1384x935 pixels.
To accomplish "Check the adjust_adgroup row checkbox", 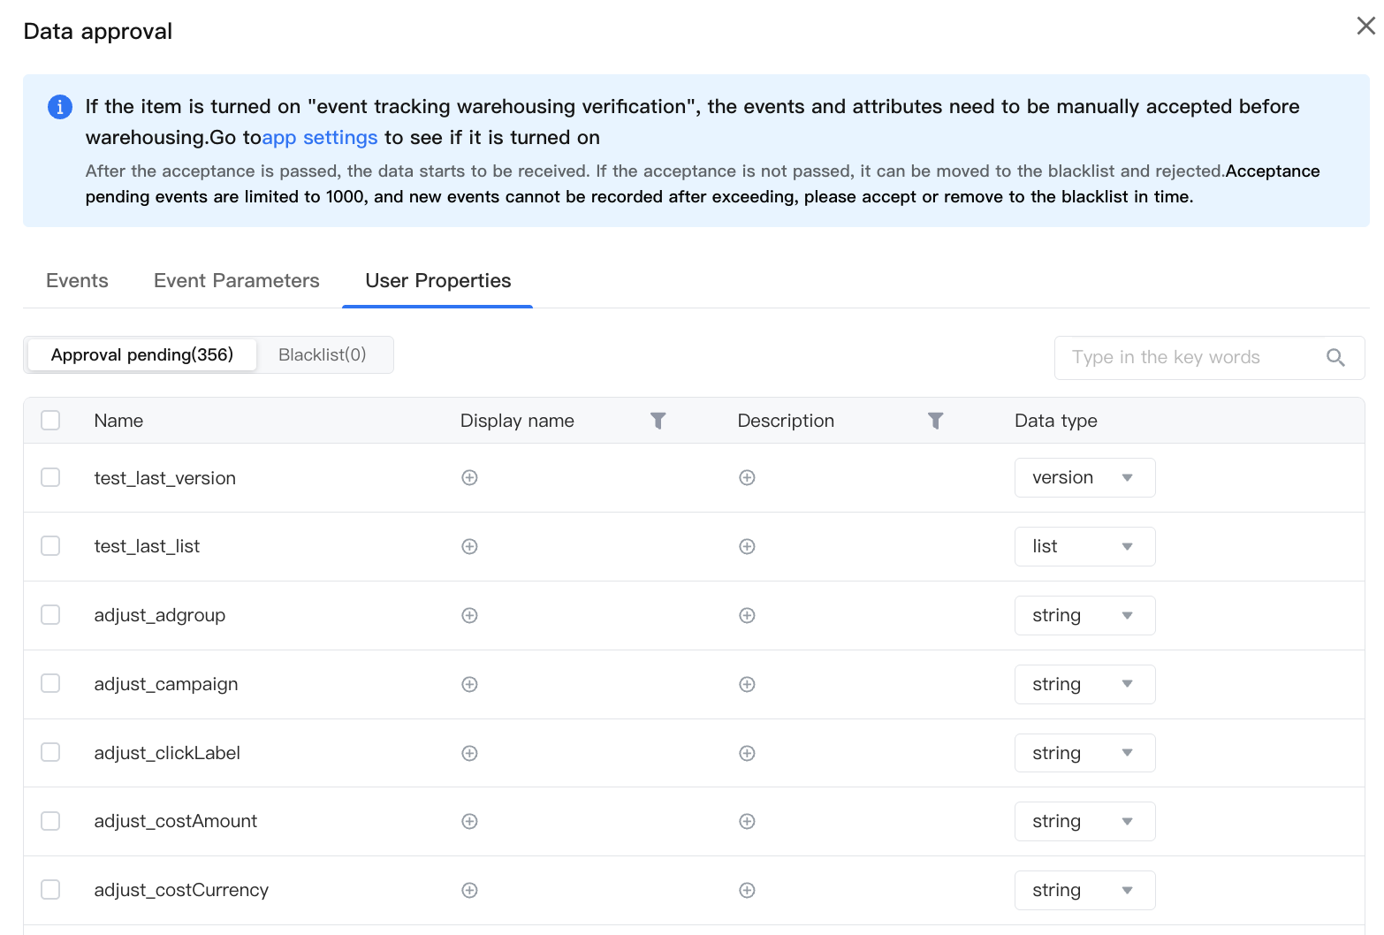I will point(50,614).
